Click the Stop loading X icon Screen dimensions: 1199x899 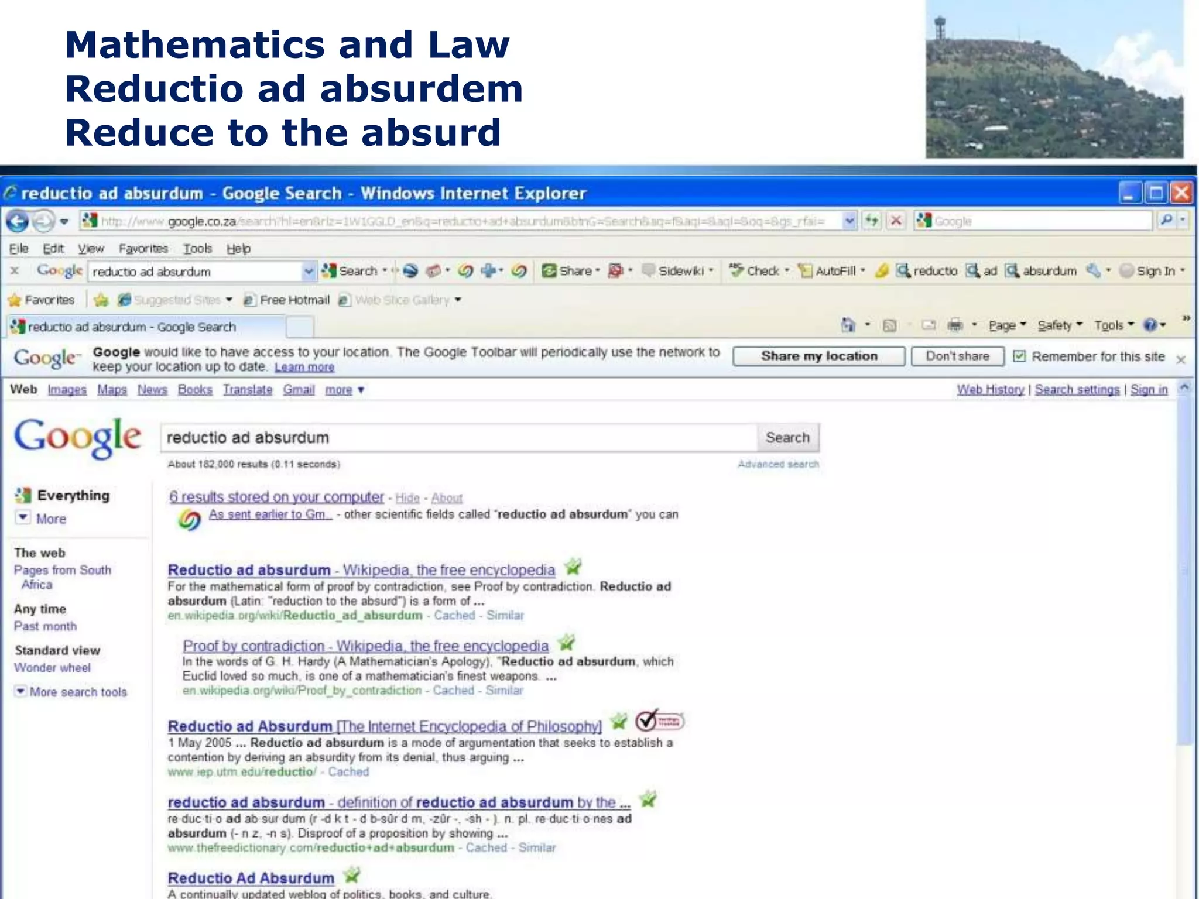click(895, 221)
